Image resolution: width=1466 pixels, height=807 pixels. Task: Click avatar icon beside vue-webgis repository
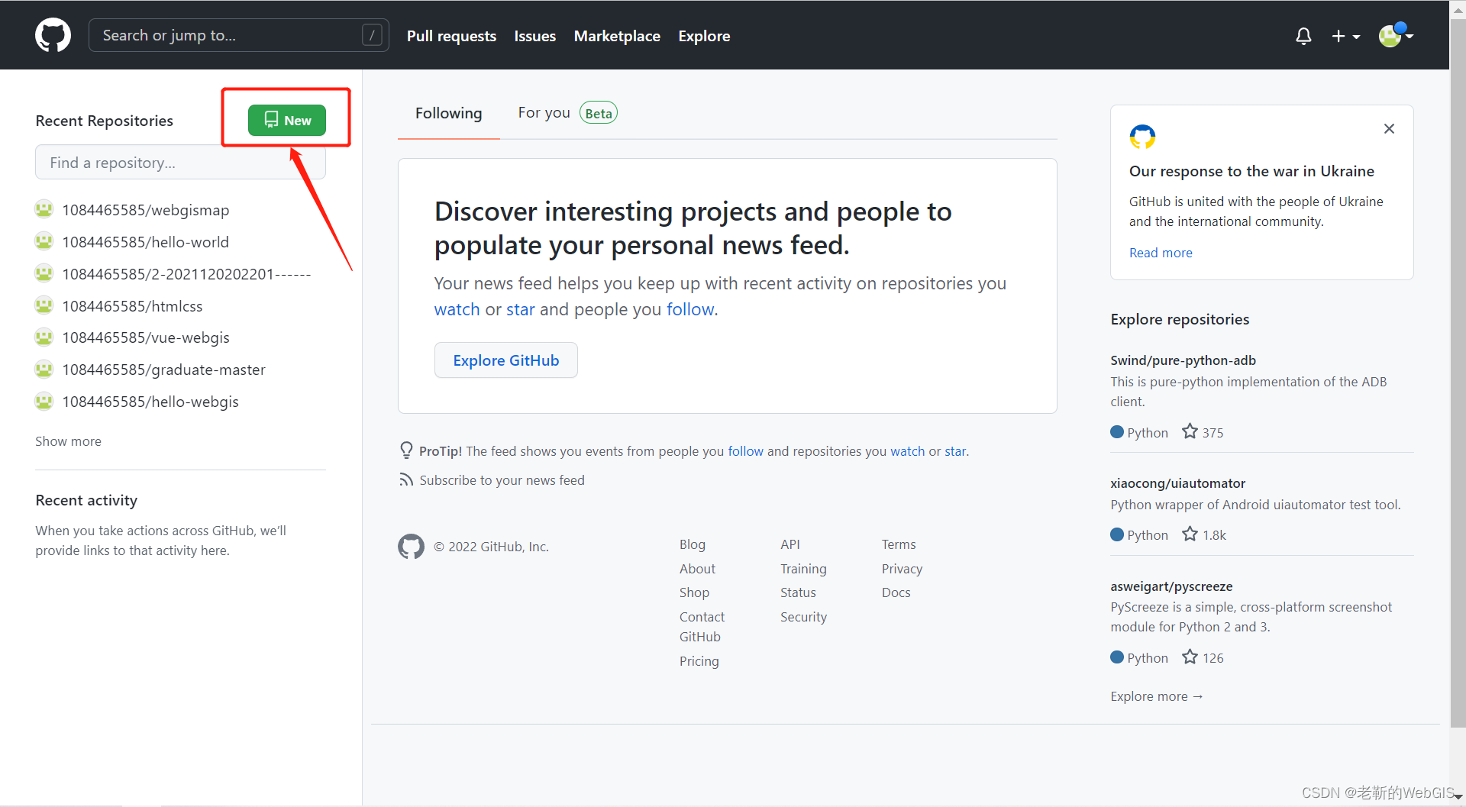[x=44, y=337]
